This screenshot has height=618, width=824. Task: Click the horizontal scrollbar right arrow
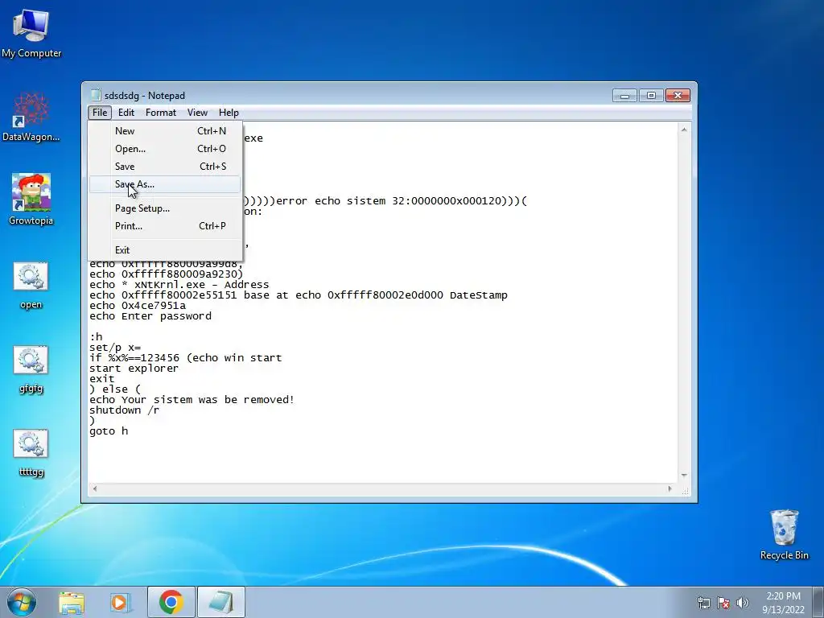(x=669, y=488)
